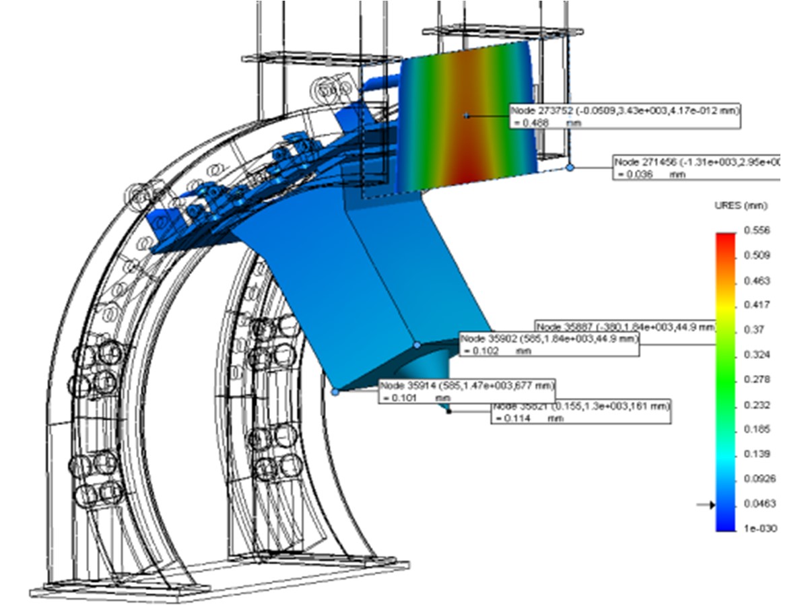Select the Node 35914 probe dot at strut corner
808x606 pixels.
tap(335, 391)
